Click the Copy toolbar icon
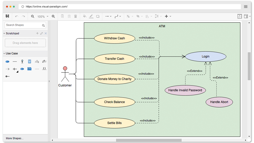Image resolution: width=254 pixels, height=143 pixels. pos(62,16)
